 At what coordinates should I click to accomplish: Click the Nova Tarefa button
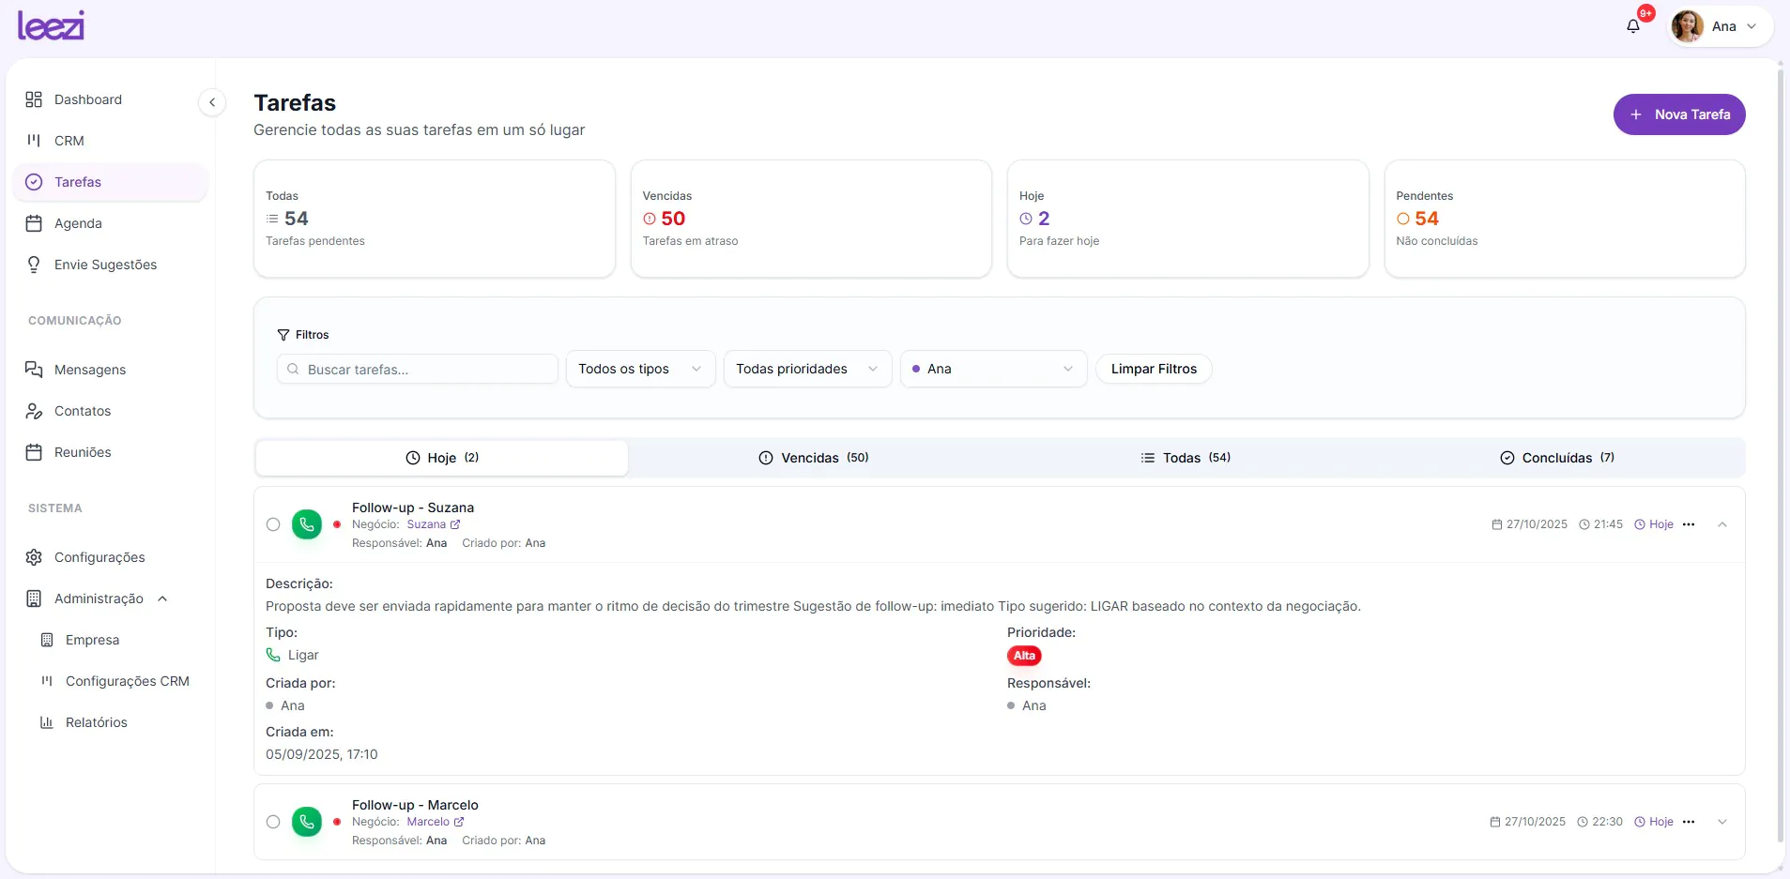tap(1679, 114)
